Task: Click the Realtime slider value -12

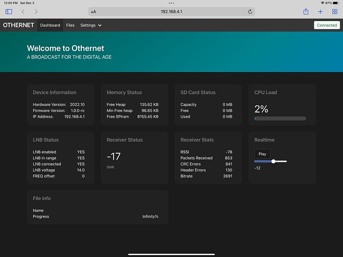Action: tap(258, 168)
